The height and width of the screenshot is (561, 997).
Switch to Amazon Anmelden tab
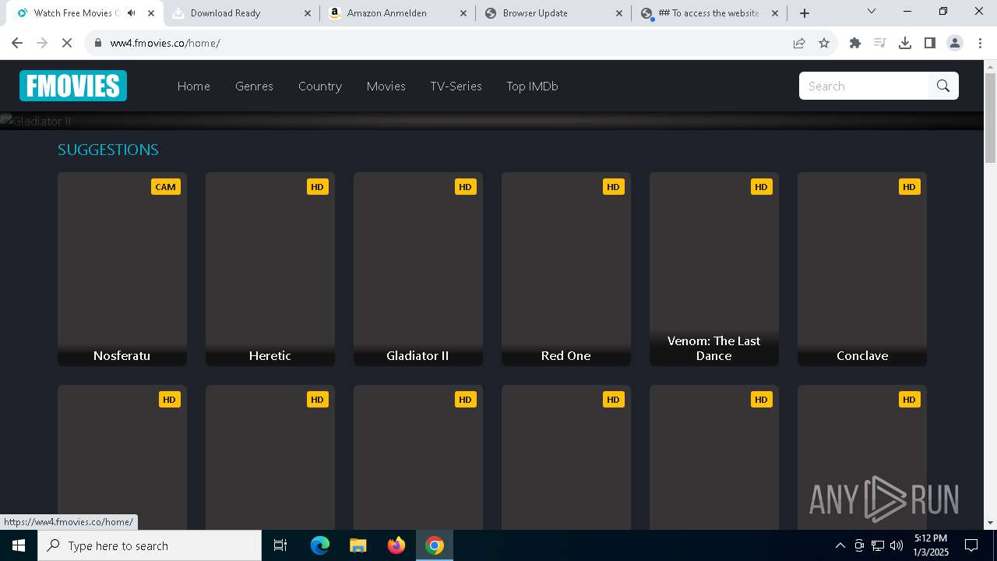tap(397, 13)
